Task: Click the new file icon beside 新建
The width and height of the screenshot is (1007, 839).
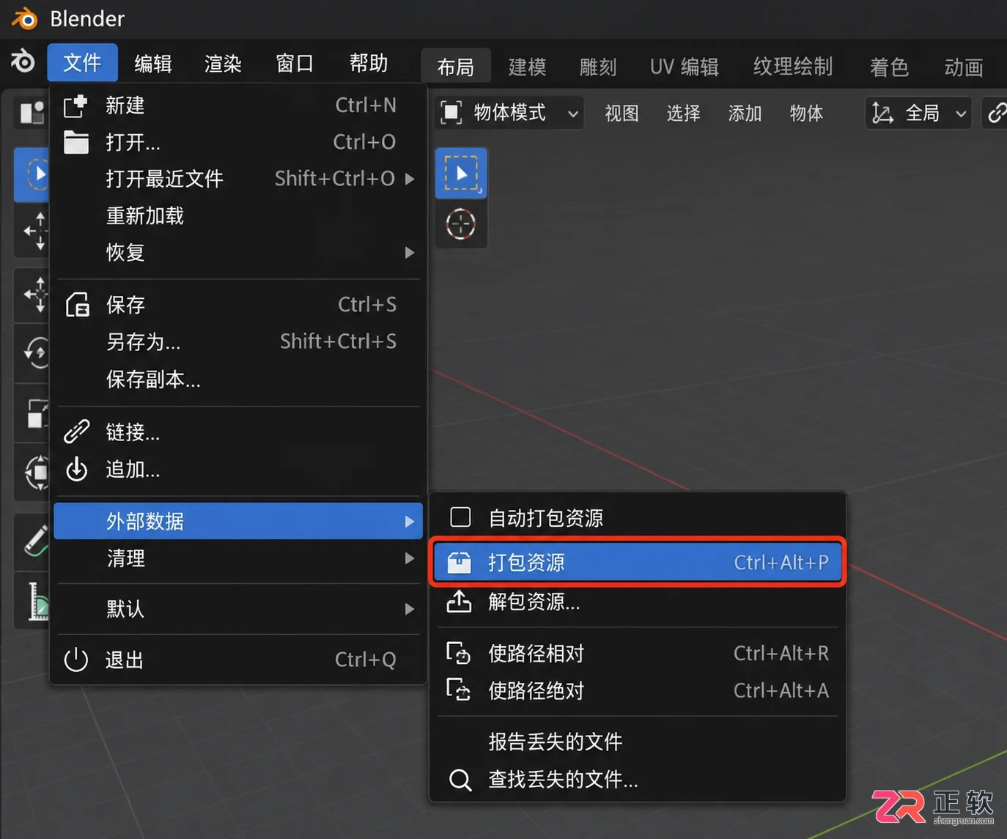Action: coord(76,106)
